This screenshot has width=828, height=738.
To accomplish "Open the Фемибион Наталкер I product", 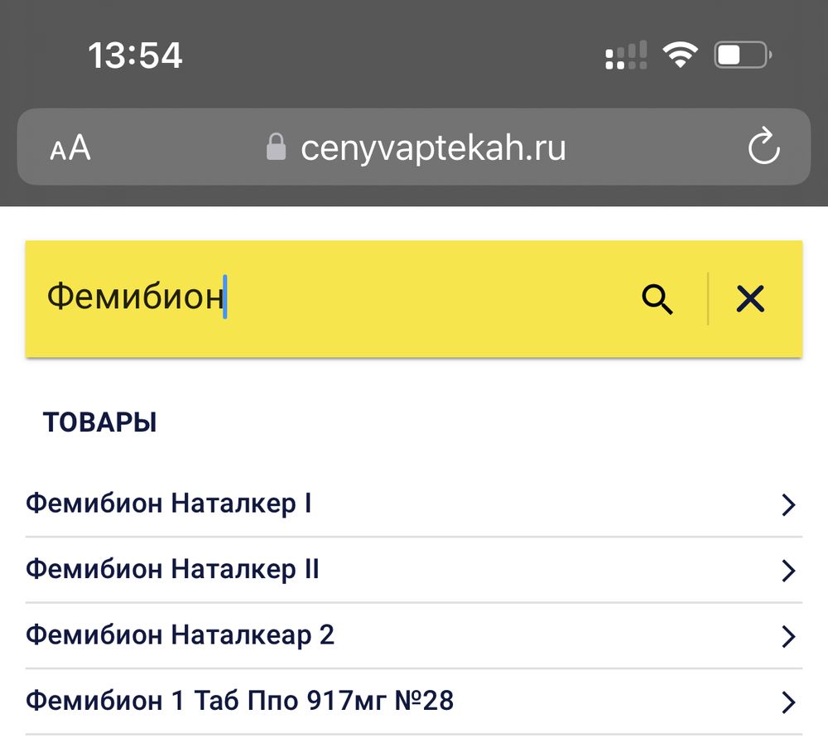I will [x=170, y=504].
